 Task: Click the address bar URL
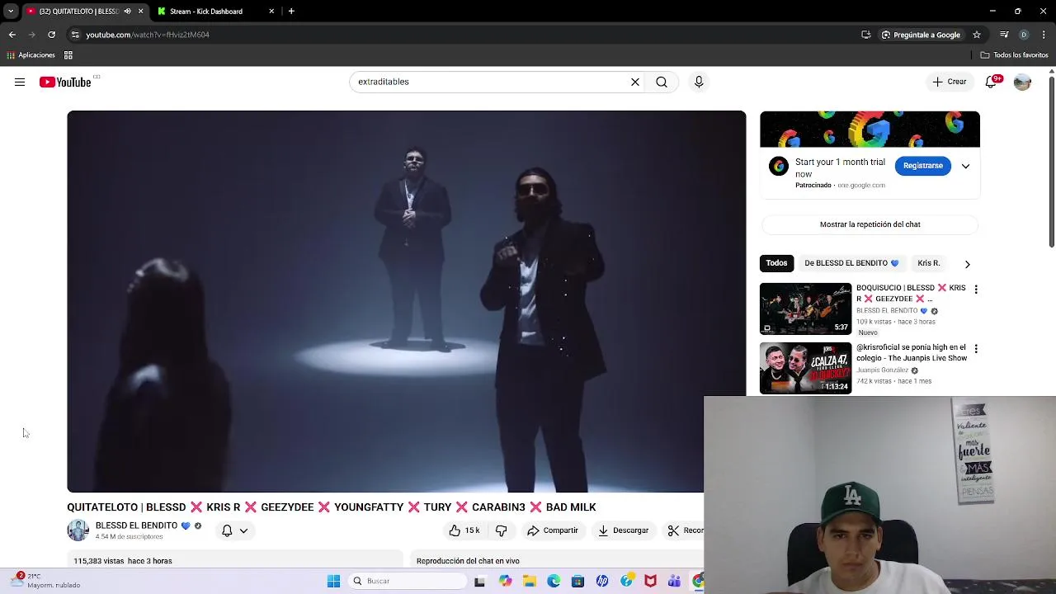(x=148, y=35)
